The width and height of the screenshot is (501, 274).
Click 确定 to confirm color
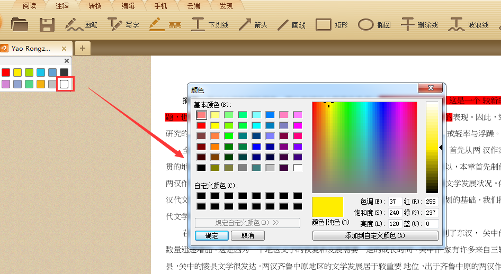pos(211,235)
